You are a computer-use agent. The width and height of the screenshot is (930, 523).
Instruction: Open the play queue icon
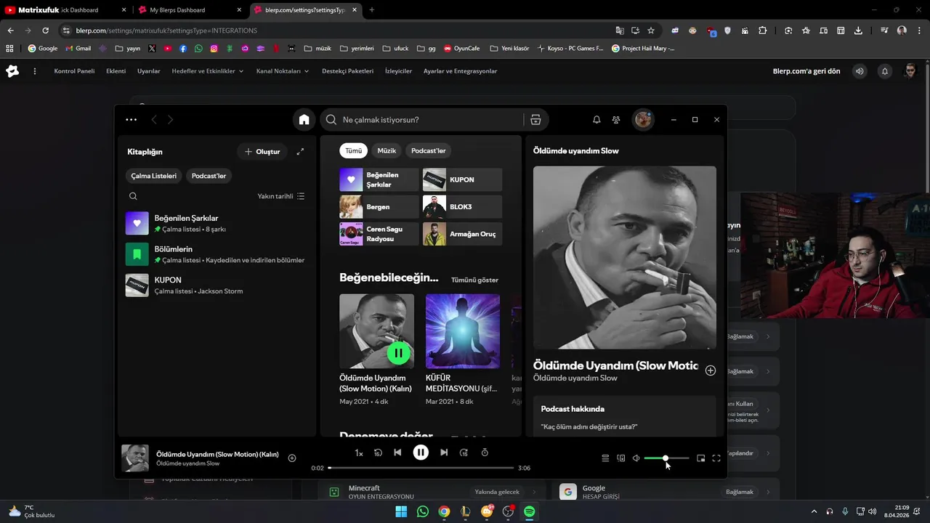605,458
